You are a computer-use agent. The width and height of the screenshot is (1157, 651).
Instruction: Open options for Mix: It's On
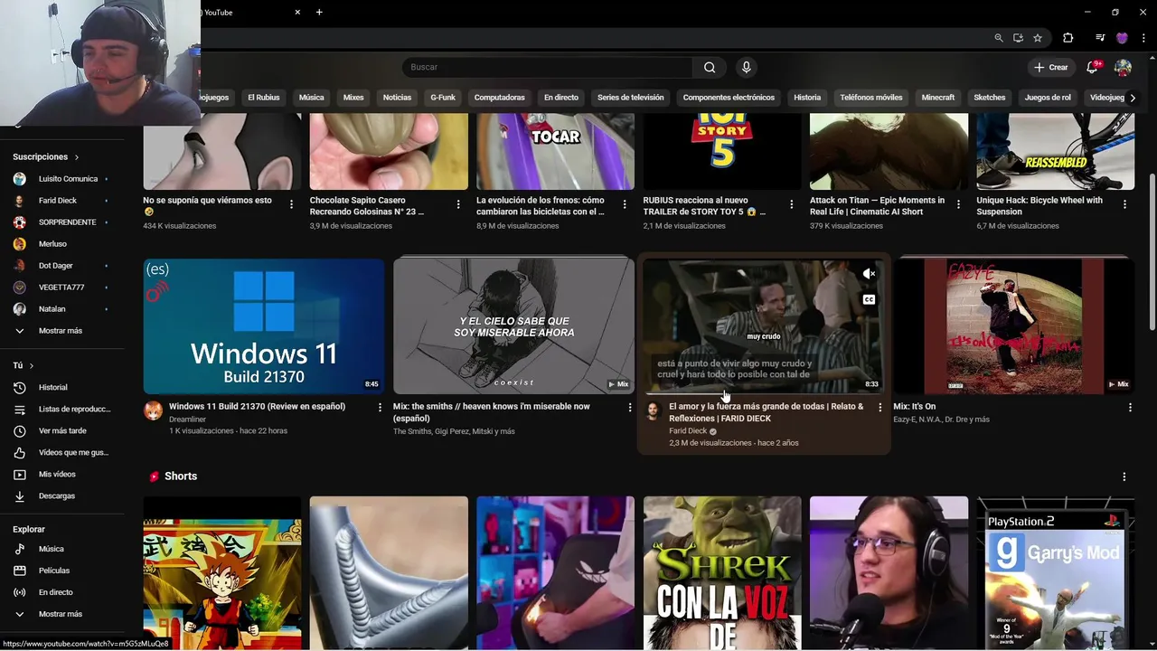coord(1130,408)
